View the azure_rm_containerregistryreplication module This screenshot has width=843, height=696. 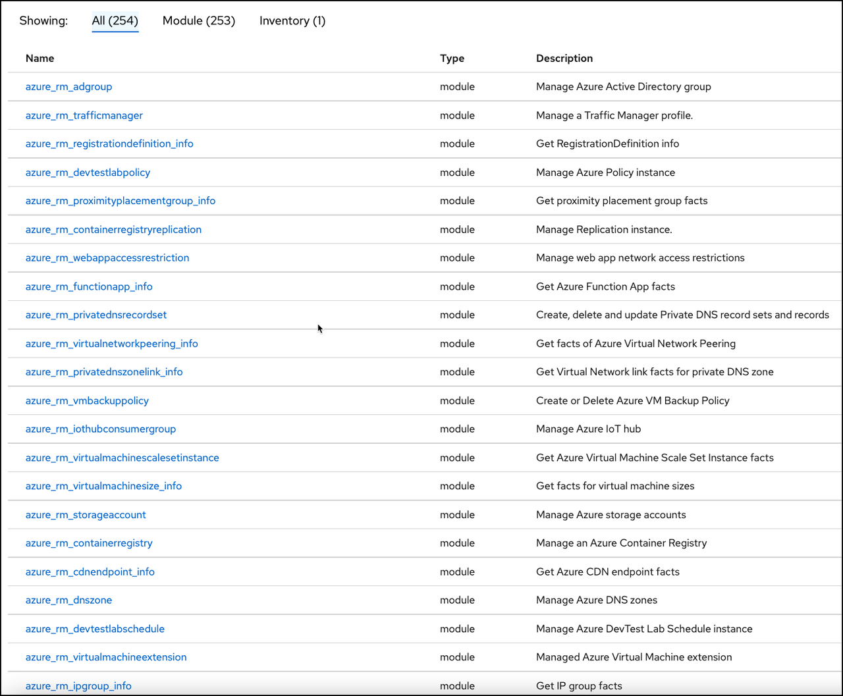tap(113, 229)
